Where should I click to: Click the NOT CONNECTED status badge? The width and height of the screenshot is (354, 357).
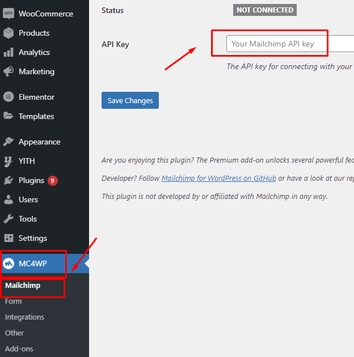tap(264, 10)
